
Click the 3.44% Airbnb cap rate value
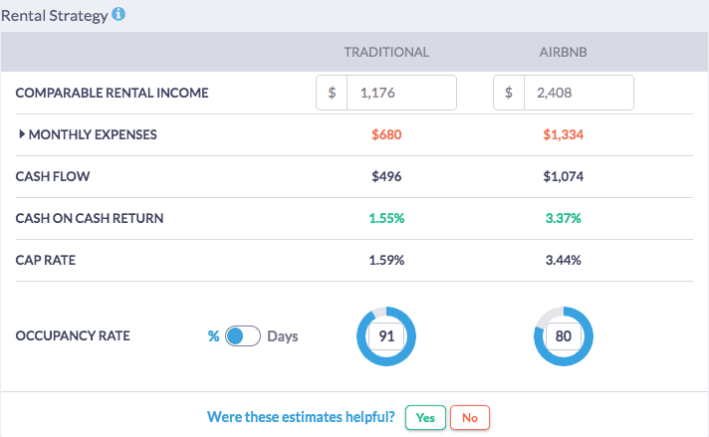[564, 260]
